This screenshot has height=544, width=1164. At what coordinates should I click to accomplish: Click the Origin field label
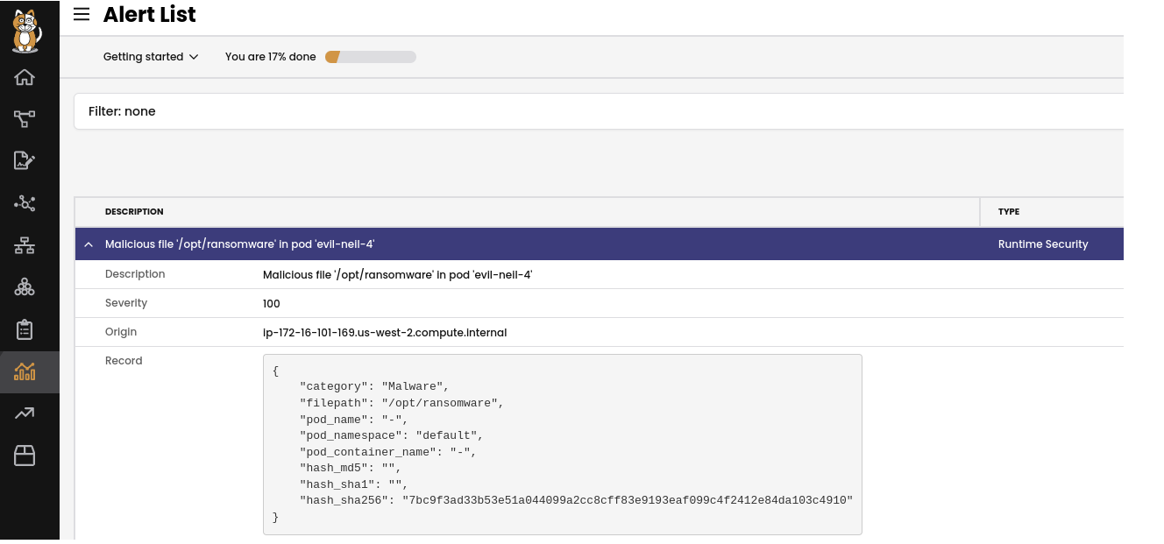pyautogui.click(x=121, y=332)
